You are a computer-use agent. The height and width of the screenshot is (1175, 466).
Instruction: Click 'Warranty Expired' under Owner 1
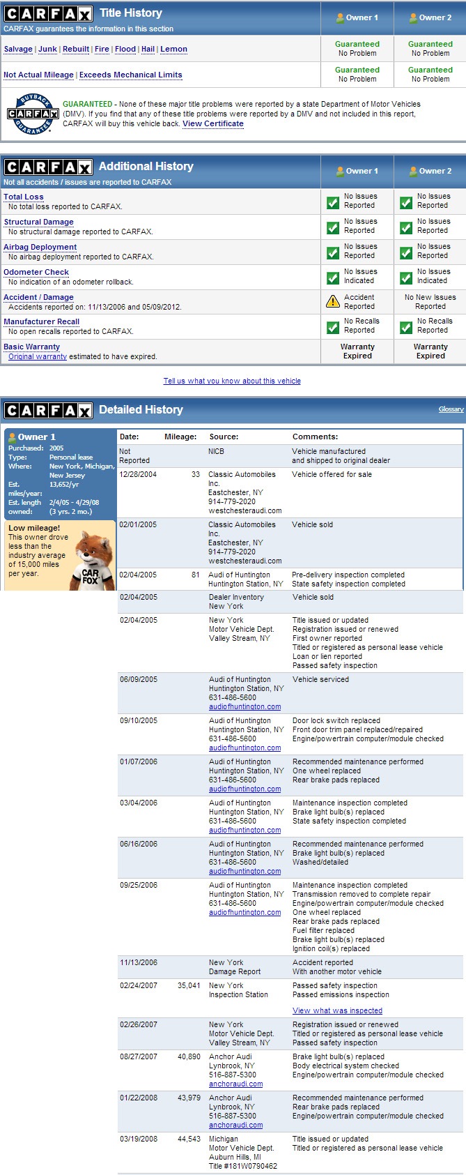[357, 351]
